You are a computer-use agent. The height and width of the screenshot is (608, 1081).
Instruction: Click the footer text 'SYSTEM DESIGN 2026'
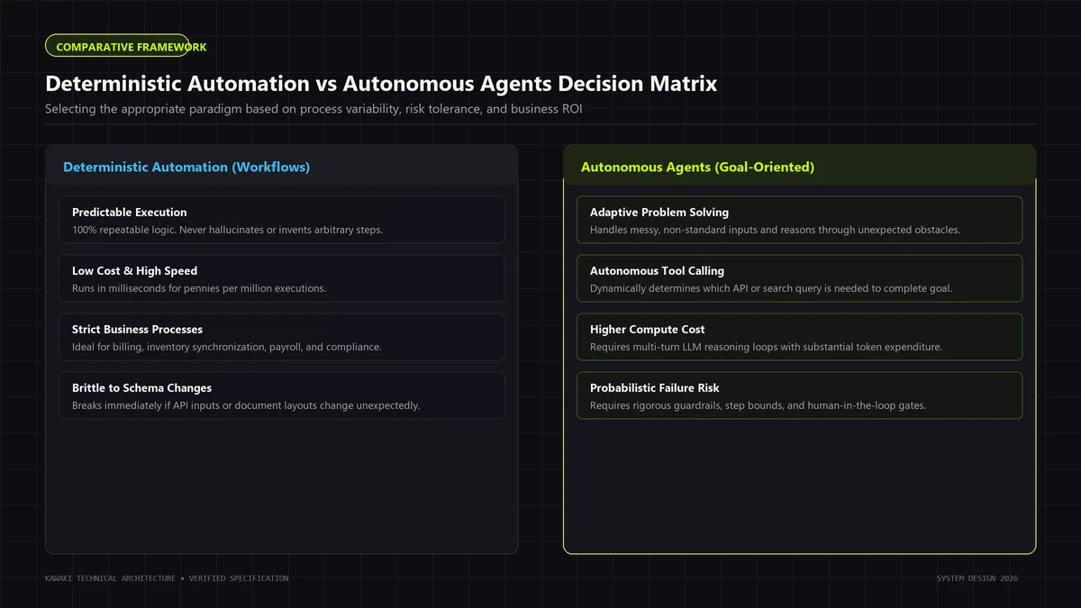[x=977, y=578]
